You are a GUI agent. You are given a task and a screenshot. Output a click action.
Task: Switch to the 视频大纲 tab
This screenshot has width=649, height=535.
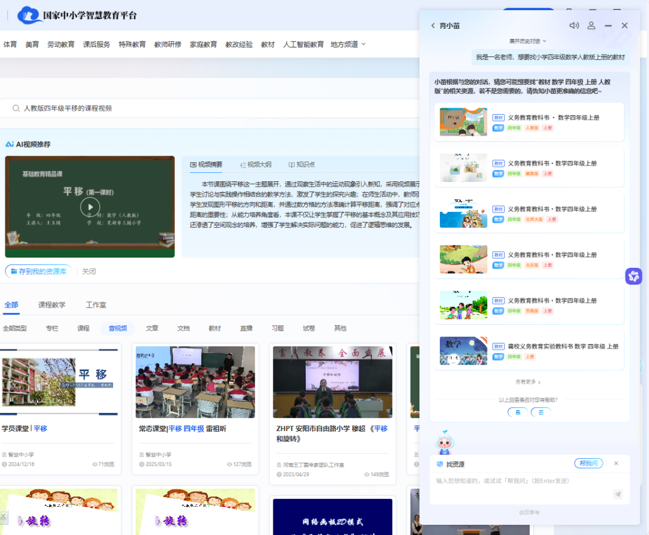255,164
